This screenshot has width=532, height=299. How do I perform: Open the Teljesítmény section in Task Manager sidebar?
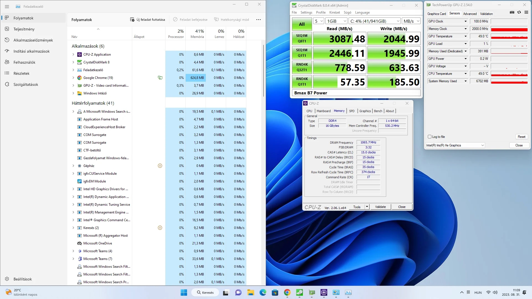click(24, 29)
